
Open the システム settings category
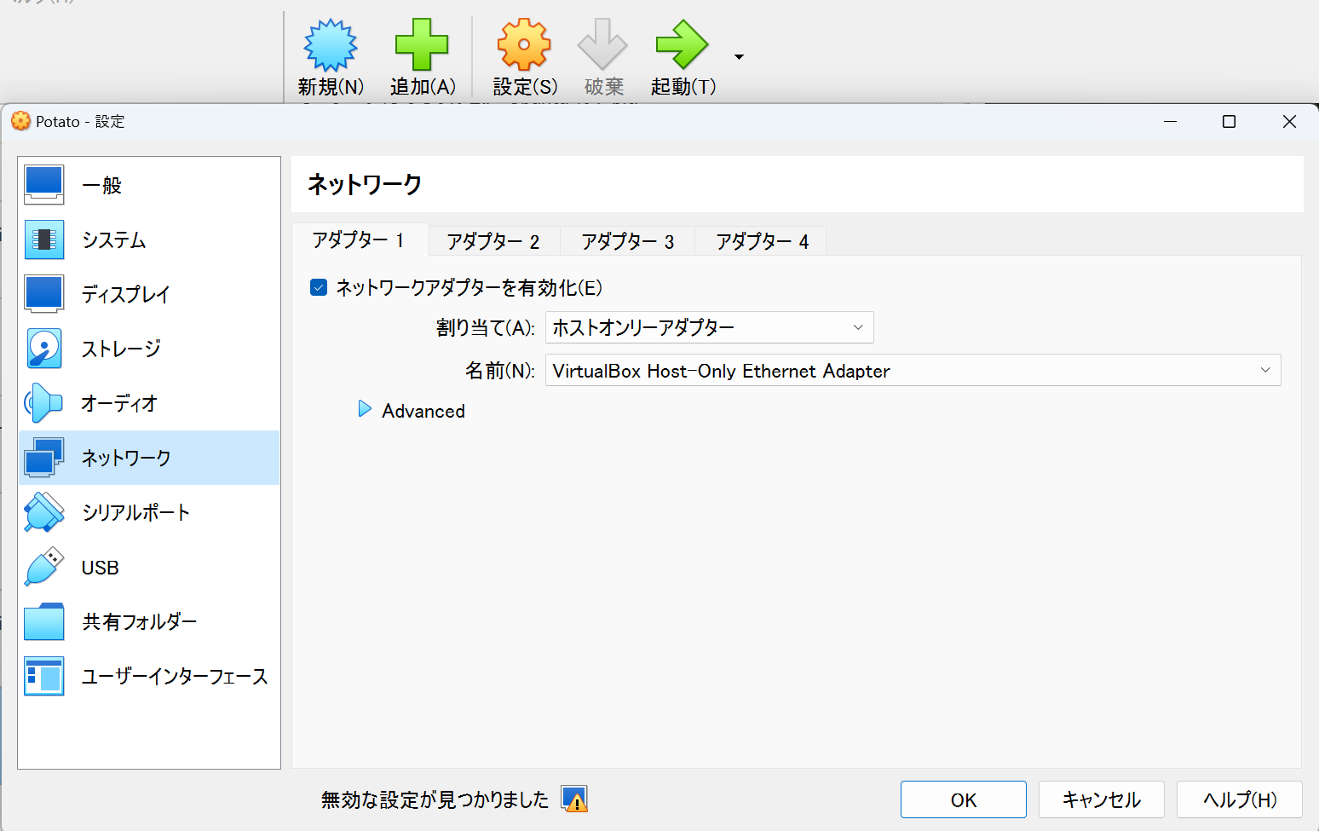(x=149, y=239)
